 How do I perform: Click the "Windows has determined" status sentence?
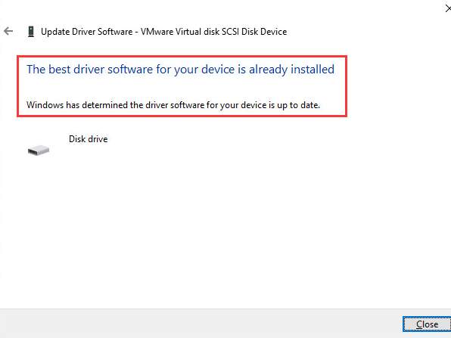point(173,105)
